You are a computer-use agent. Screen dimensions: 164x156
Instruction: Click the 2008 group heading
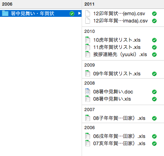pyautogui.click(x=90, y=83)
